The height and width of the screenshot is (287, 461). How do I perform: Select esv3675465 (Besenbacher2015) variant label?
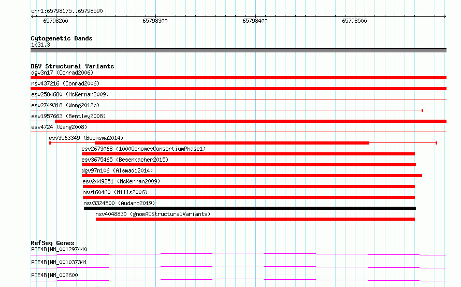coord(125,160)
